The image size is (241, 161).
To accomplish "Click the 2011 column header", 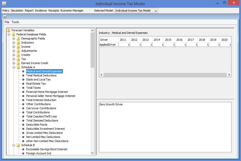I will pyautogui.click(x=124, y=40).
